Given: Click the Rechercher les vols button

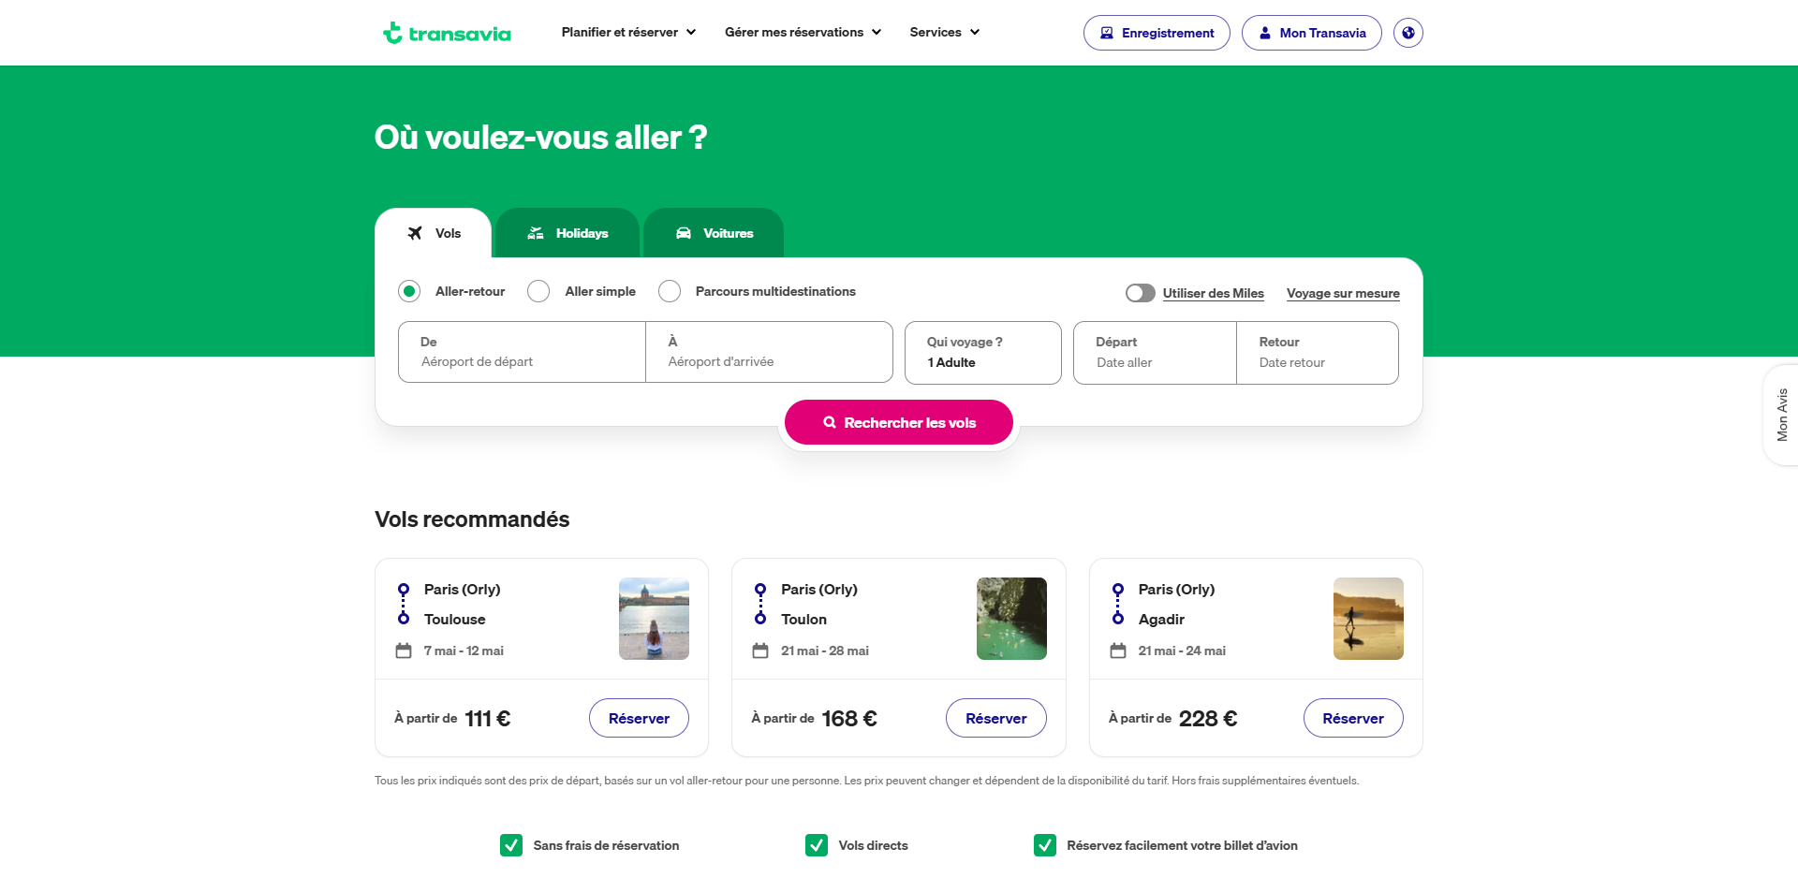Looking at the screenshot, I should (899, 422).
